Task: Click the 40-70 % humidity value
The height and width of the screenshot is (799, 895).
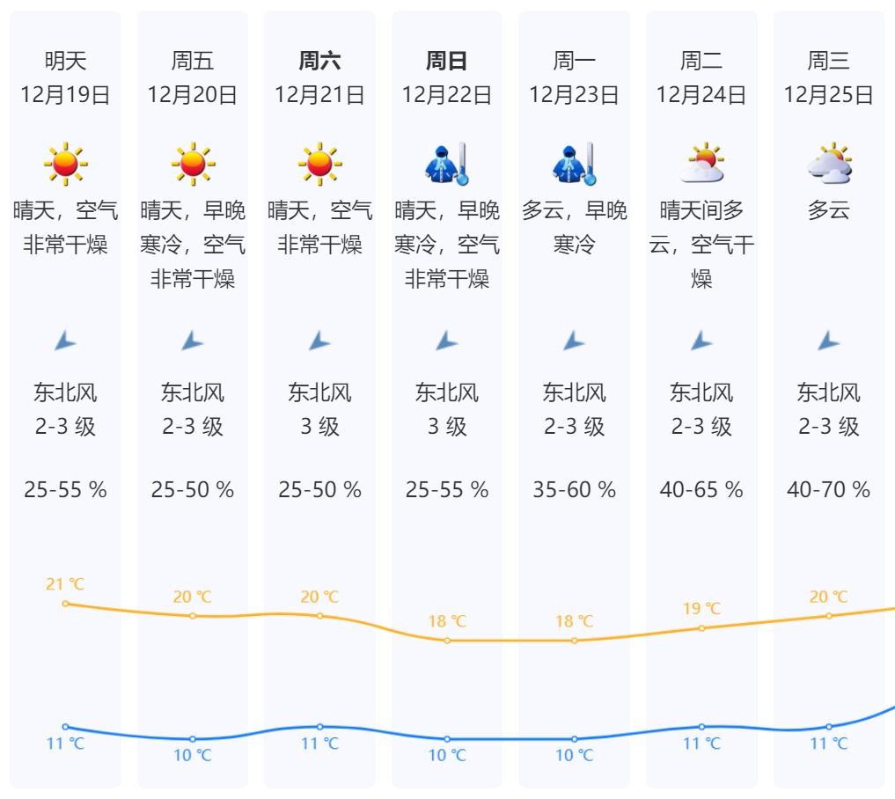Action: point(829,489)
